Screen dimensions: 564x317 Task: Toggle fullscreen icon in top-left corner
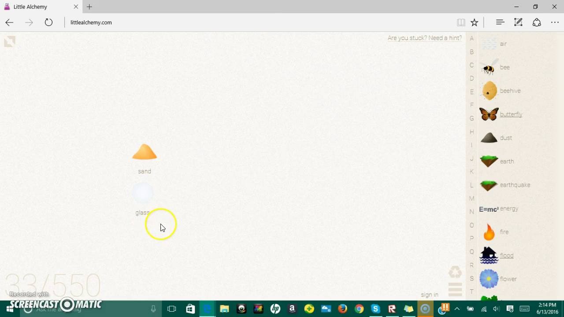(x=10, y=41)
